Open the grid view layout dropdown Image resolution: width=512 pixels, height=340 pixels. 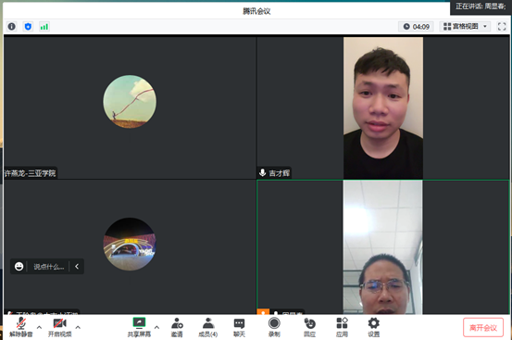tap(465, 26)
